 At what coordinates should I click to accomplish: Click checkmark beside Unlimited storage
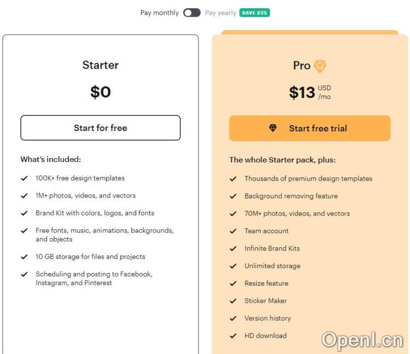(233, 266)
